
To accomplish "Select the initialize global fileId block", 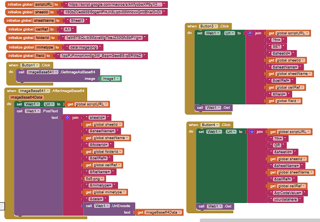I will pyautogui.click(x=28, y=56).
